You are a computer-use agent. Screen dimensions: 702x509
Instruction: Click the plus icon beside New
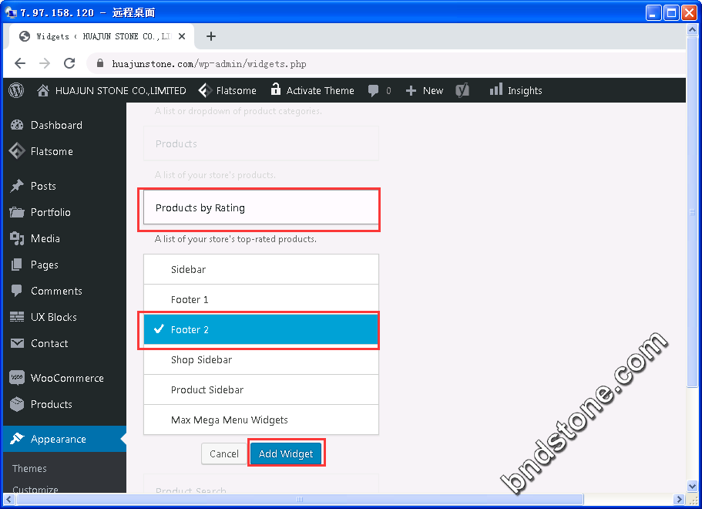tap(411, 91)
